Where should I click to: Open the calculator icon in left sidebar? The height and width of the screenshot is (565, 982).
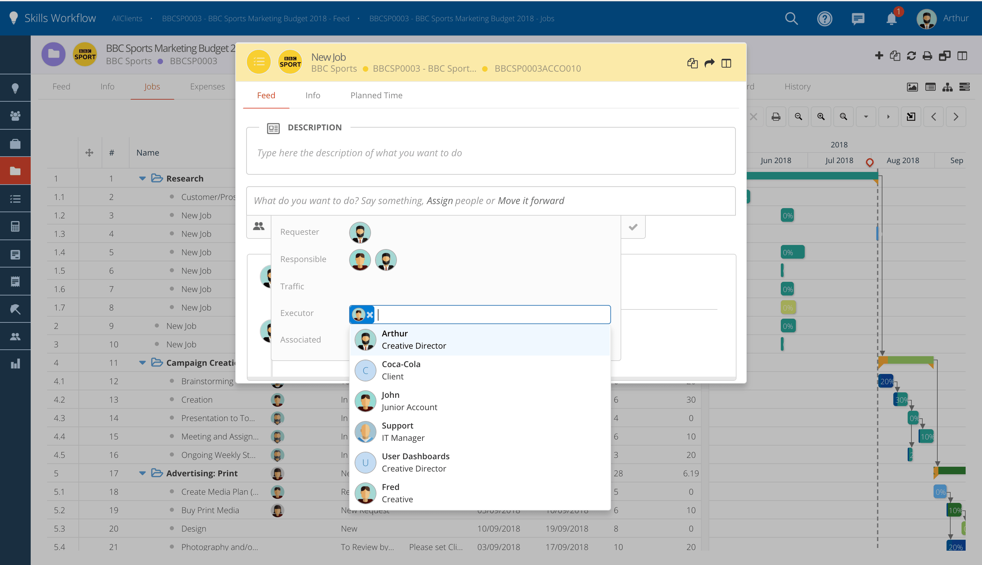[15, 226]
